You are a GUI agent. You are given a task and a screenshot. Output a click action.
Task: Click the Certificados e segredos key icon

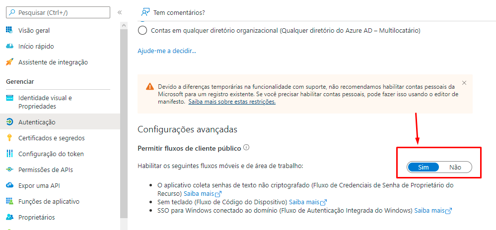click(9, 138)
